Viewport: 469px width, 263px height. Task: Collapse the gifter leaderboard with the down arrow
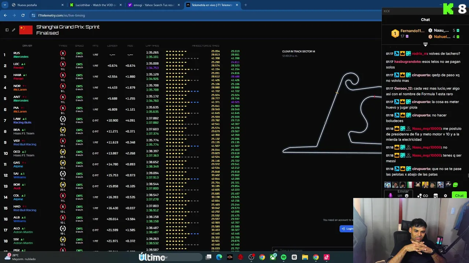425,45
